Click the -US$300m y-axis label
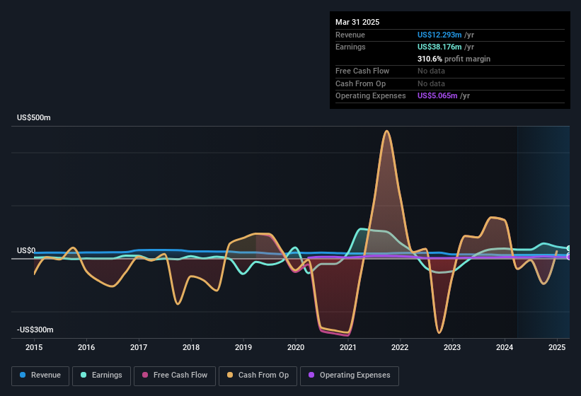The height and width of the screenshot is (396, 581). tap(35, 330)
